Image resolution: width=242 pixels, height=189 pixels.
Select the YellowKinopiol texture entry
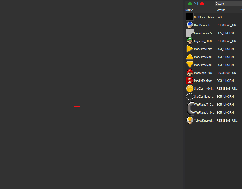(x=204, y=120)
